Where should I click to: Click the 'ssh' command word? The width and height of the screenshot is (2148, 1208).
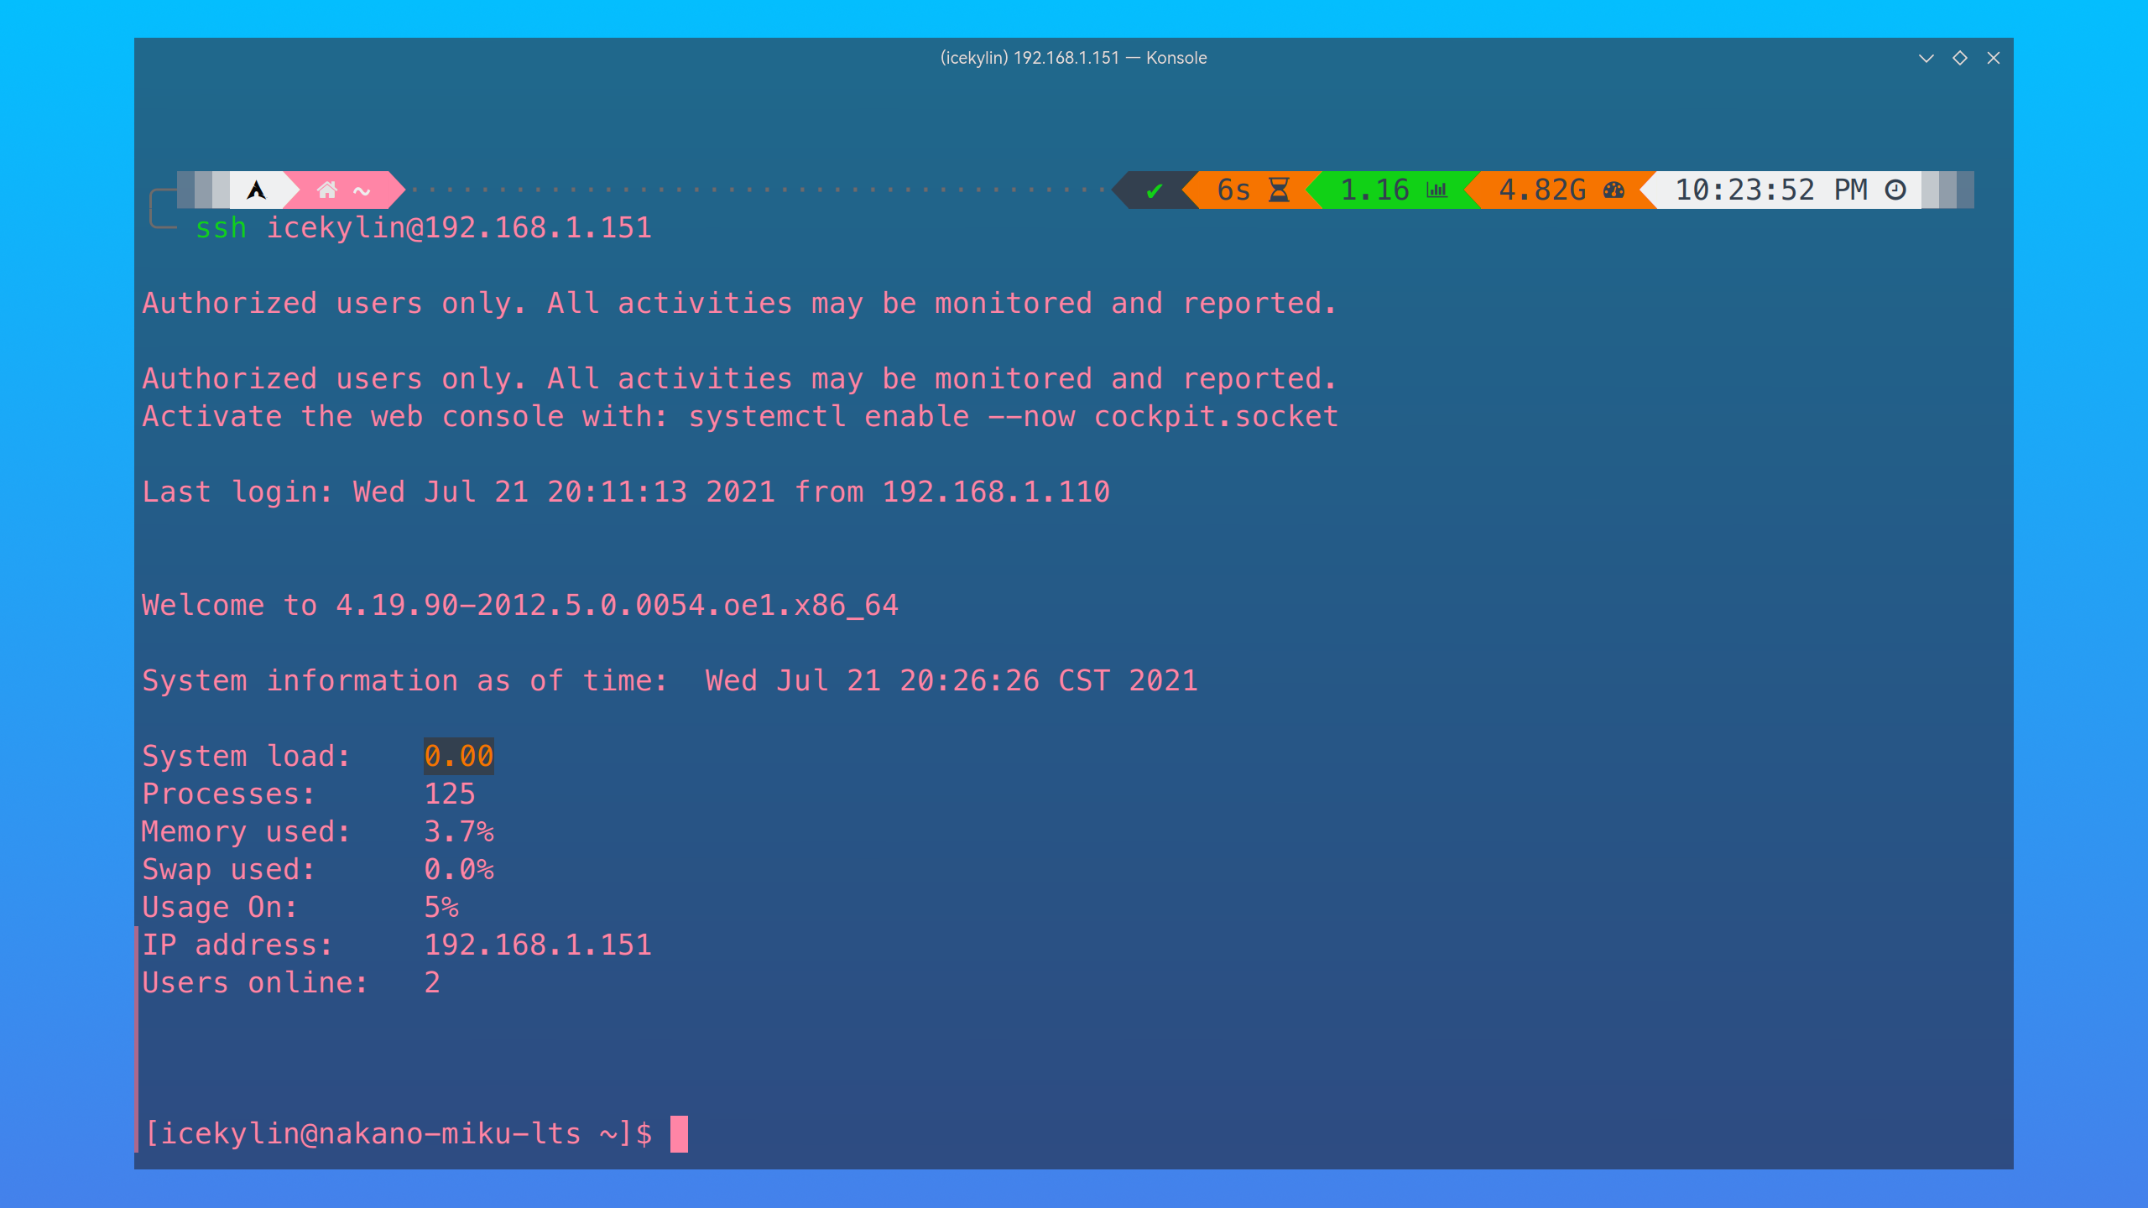[x=221, y=228]
